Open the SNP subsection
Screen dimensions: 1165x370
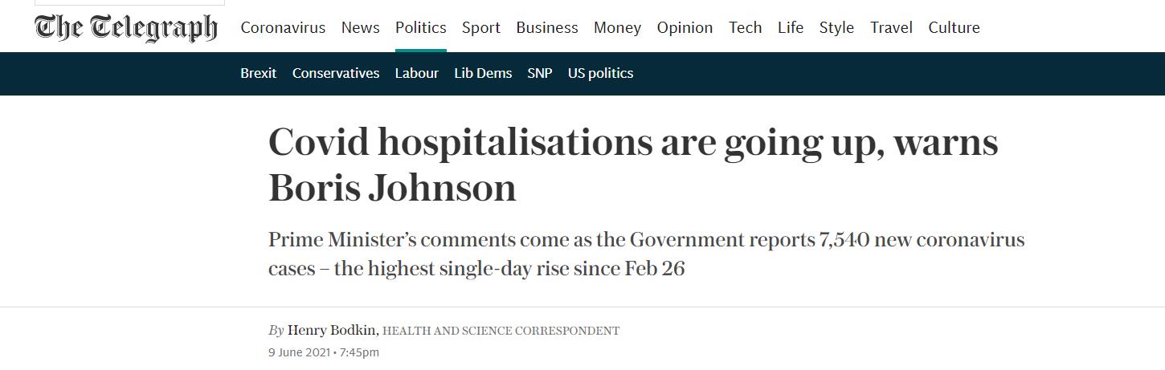[x=539, y=73]
